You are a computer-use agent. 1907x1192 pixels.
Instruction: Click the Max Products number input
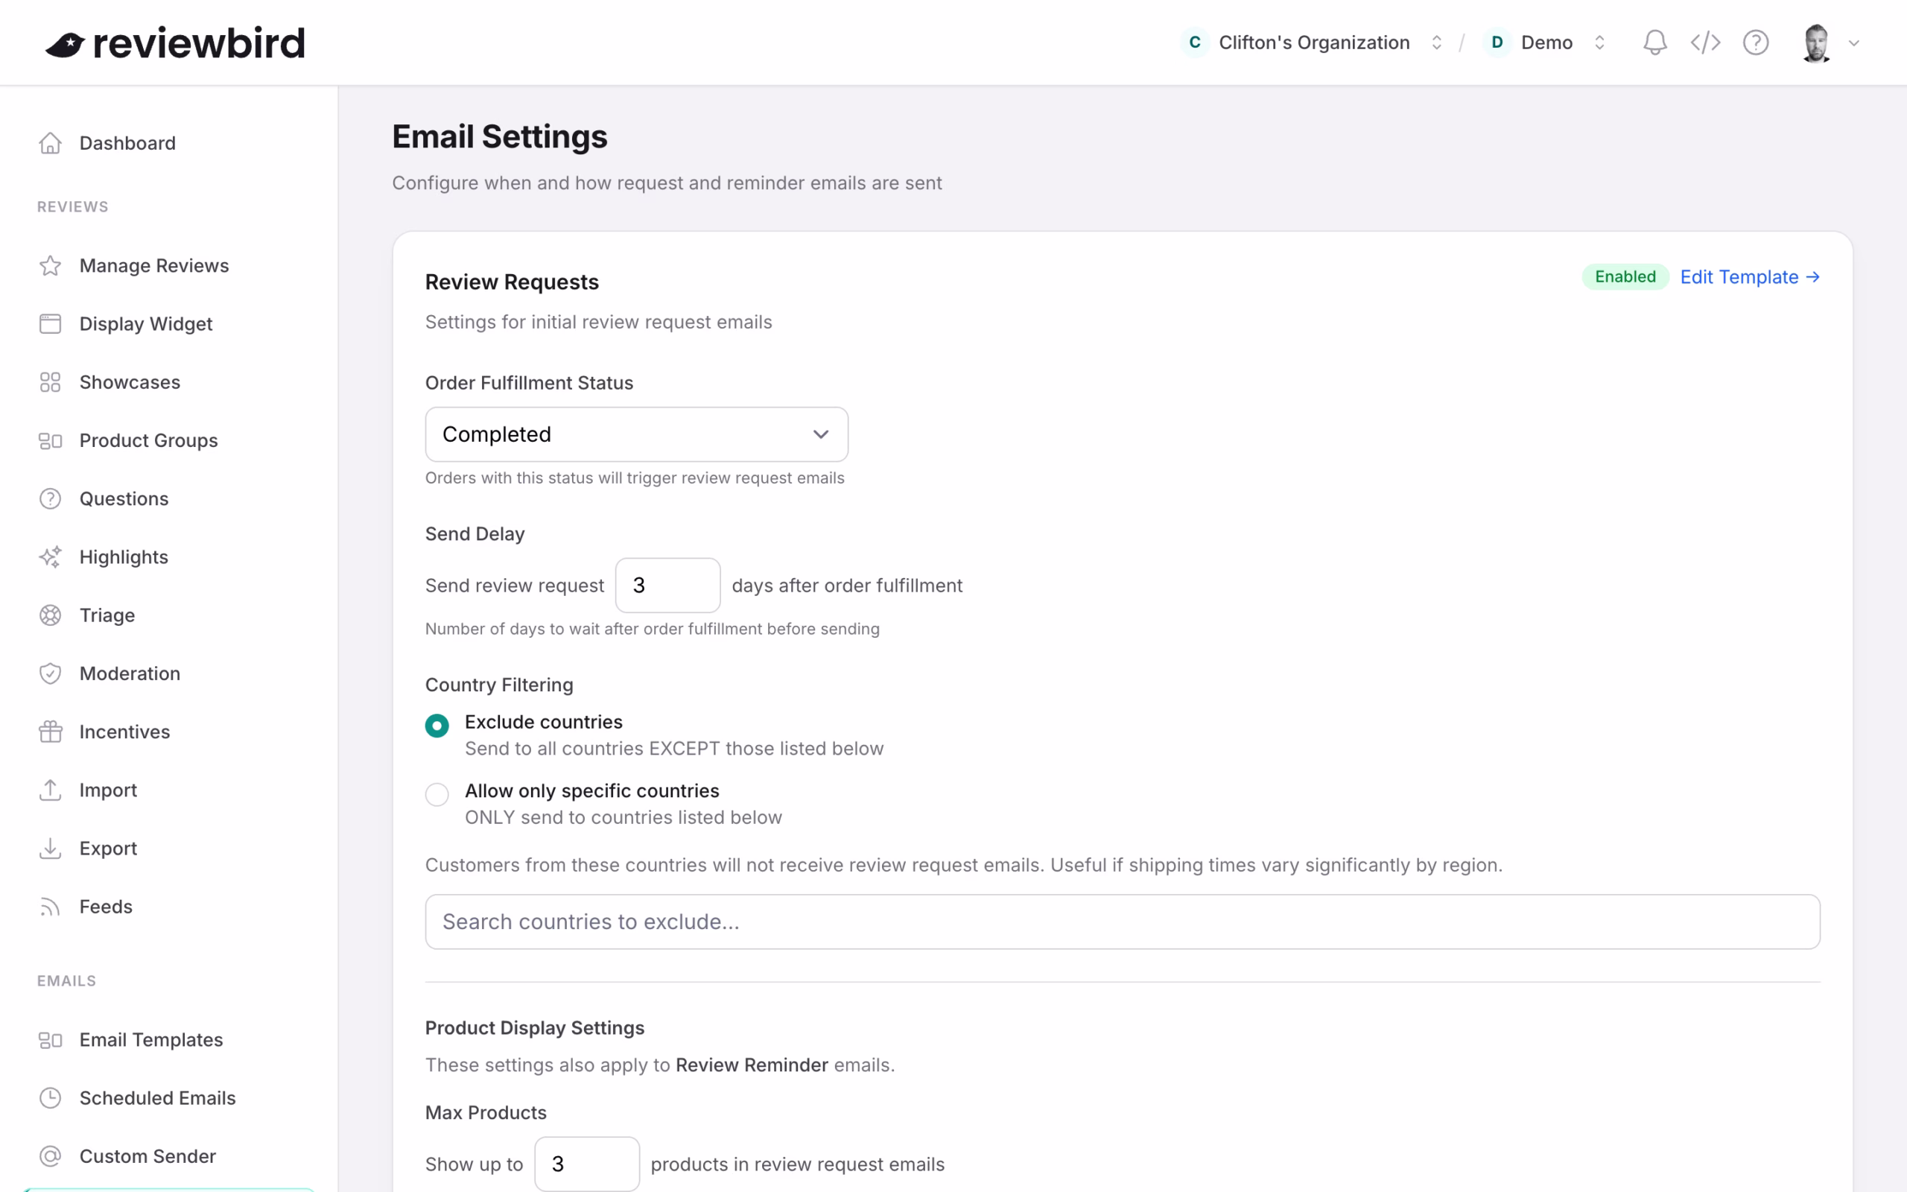[x=587, y=1164]
